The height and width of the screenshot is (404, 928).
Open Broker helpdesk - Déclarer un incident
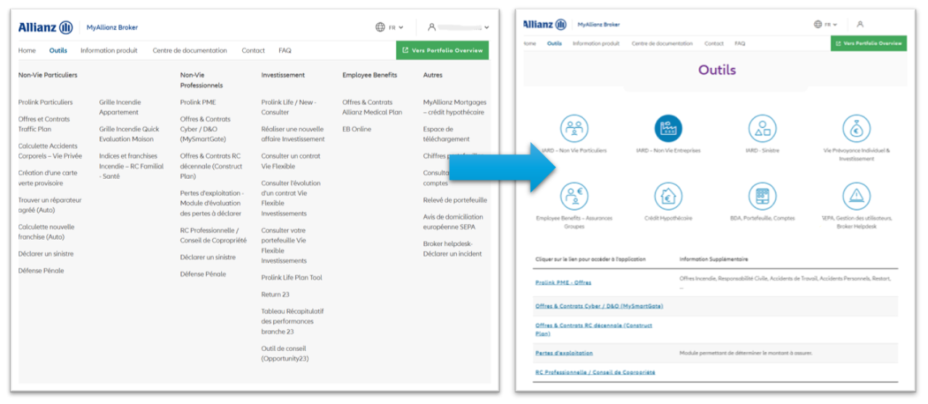452,248
